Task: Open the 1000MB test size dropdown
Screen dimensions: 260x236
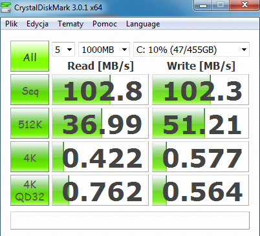Action: point(104,50)
